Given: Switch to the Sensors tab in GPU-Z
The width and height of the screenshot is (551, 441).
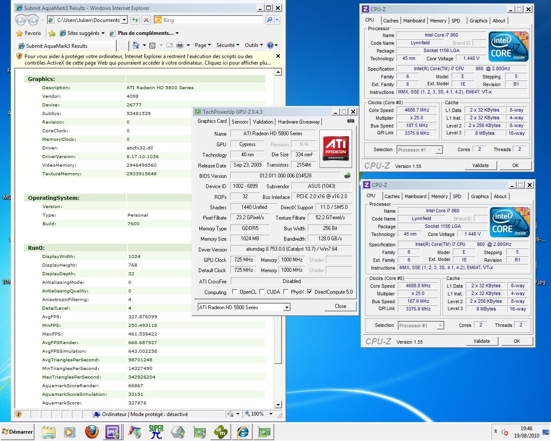Looking at the screenshot, I should click(240, 122).
